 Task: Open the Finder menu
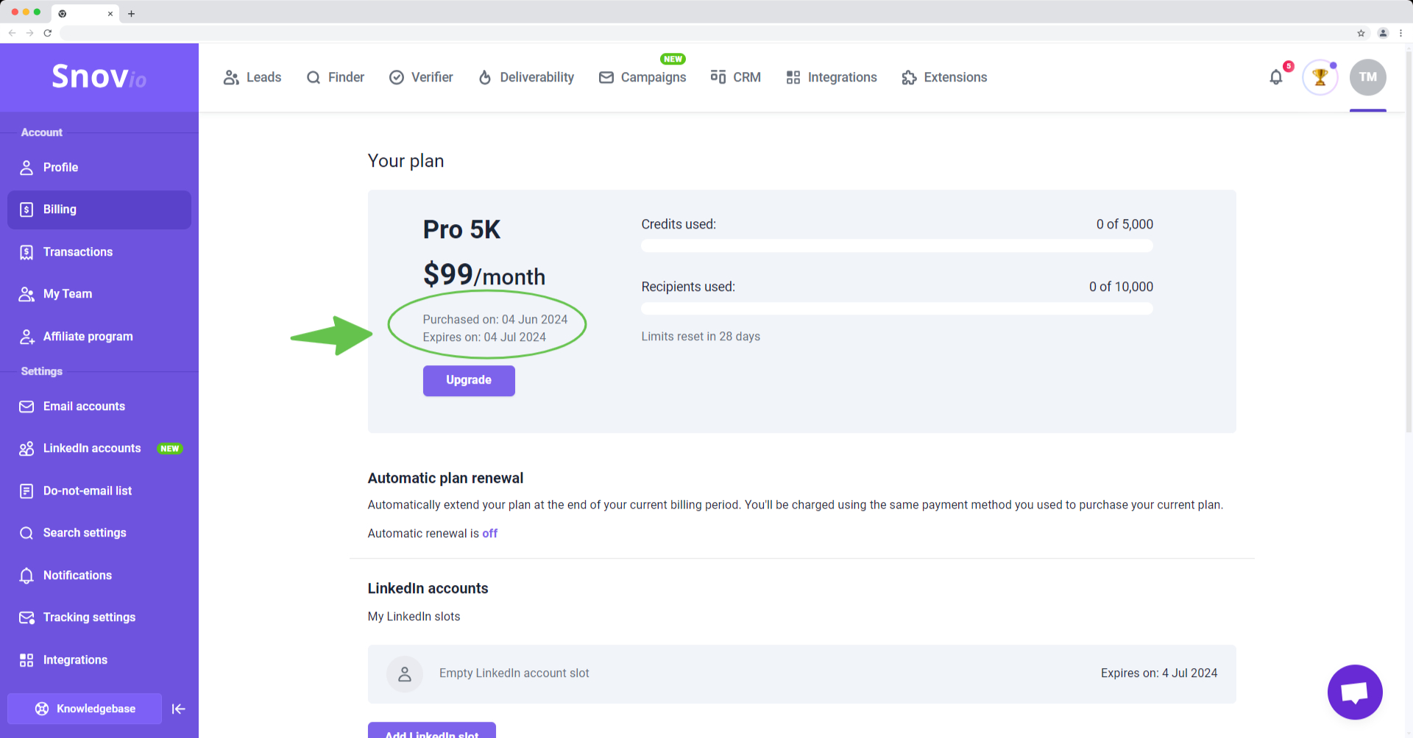coord(335,77)
